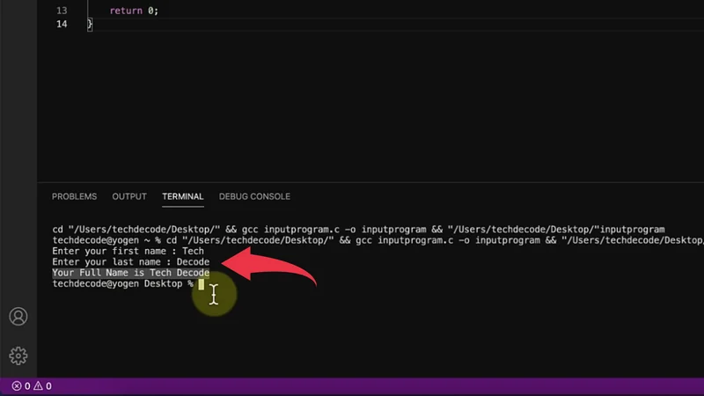Click the terminal prompt cursor block
This screenshot has height=396, width=704.
(x=202, y=284)
